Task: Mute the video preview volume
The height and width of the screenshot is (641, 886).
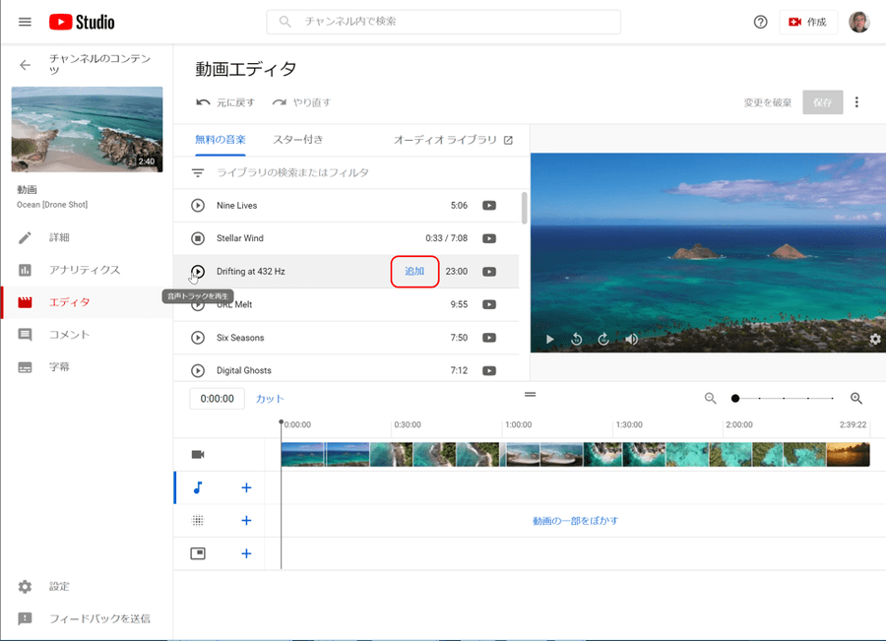Action: click(x=631, y=340)
